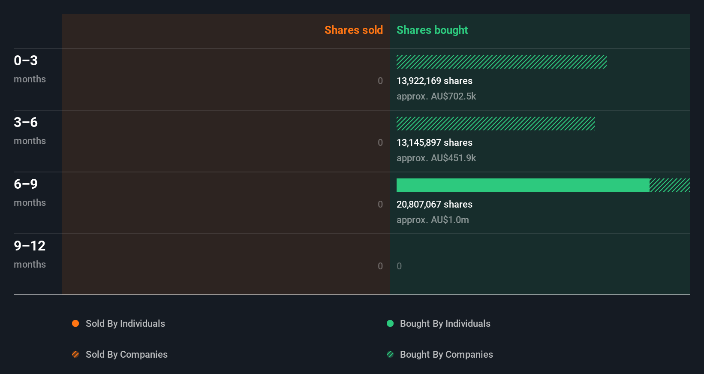704x374 pixels.
Task: Click the bought zero in 9–12 months row
Action: (x=399, y=266)
